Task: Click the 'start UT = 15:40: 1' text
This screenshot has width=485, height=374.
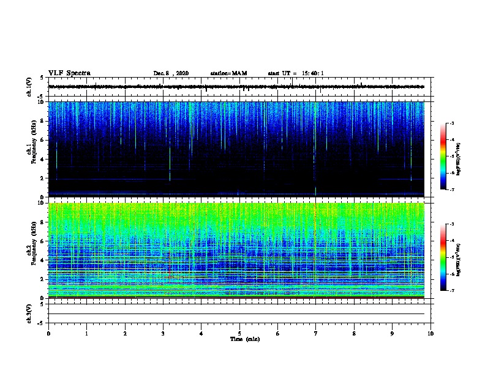Action: (296, 73)
